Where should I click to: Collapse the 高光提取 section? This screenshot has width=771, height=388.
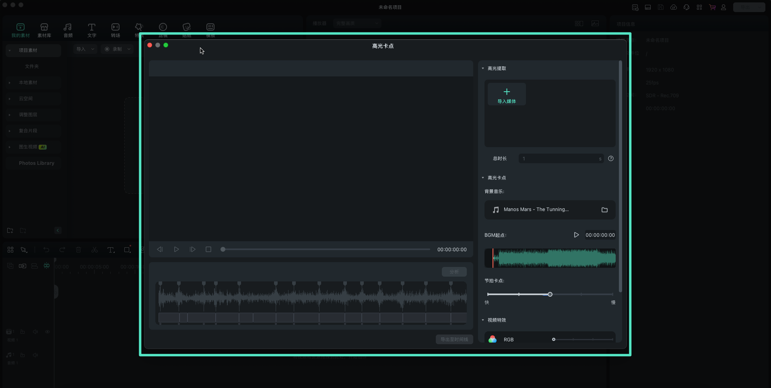(483, 68)
